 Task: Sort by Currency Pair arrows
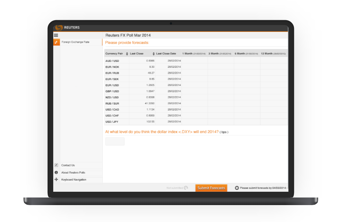127,54
